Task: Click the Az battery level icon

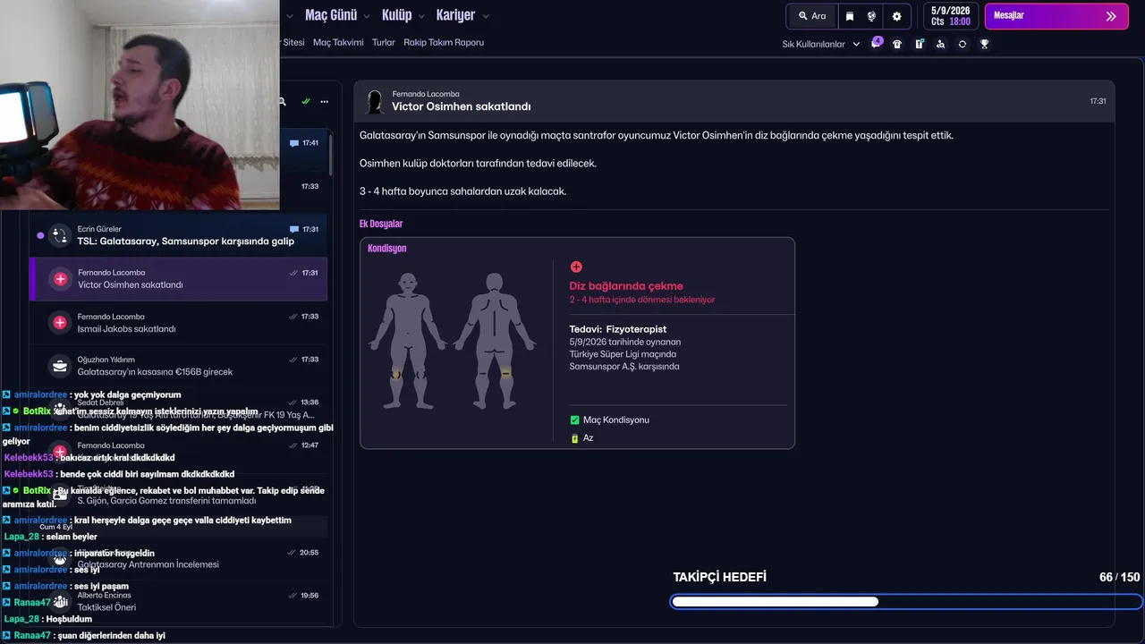Action: pyautogui.click(x=575, y=438)
